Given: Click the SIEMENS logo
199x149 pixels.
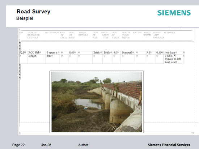Looking at the screenshot, I should coord(174,13).
